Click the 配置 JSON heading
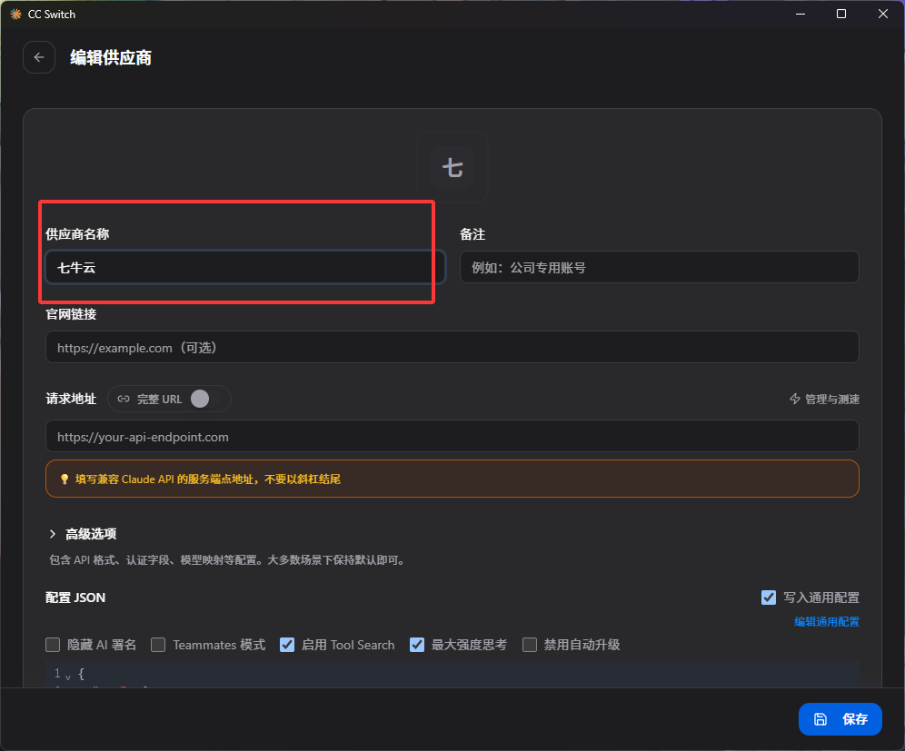905x751 pixels. tap(75, 598)
